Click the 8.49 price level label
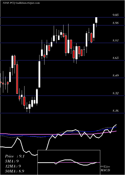 pos(115,75)
